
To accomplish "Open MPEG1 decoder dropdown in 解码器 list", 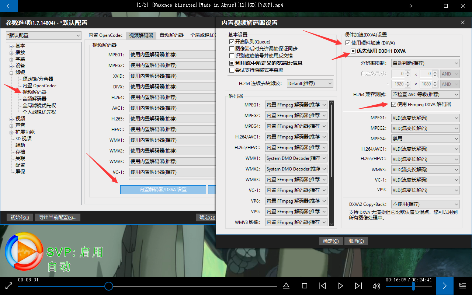I will click(296, 105).
